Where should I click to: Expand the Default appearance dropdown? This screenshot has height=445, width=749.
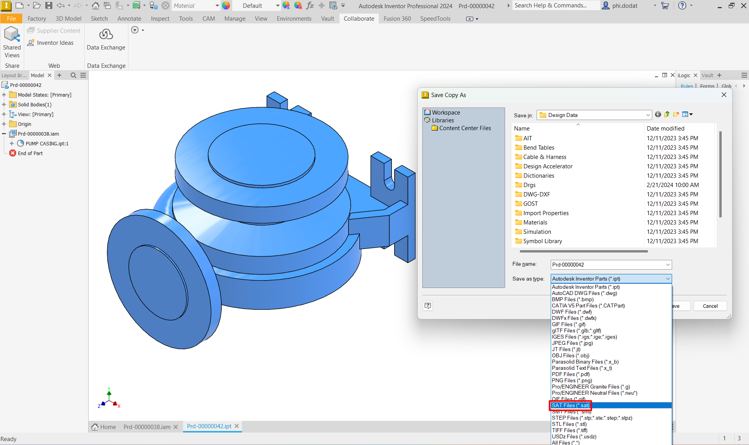coord(278,6)
